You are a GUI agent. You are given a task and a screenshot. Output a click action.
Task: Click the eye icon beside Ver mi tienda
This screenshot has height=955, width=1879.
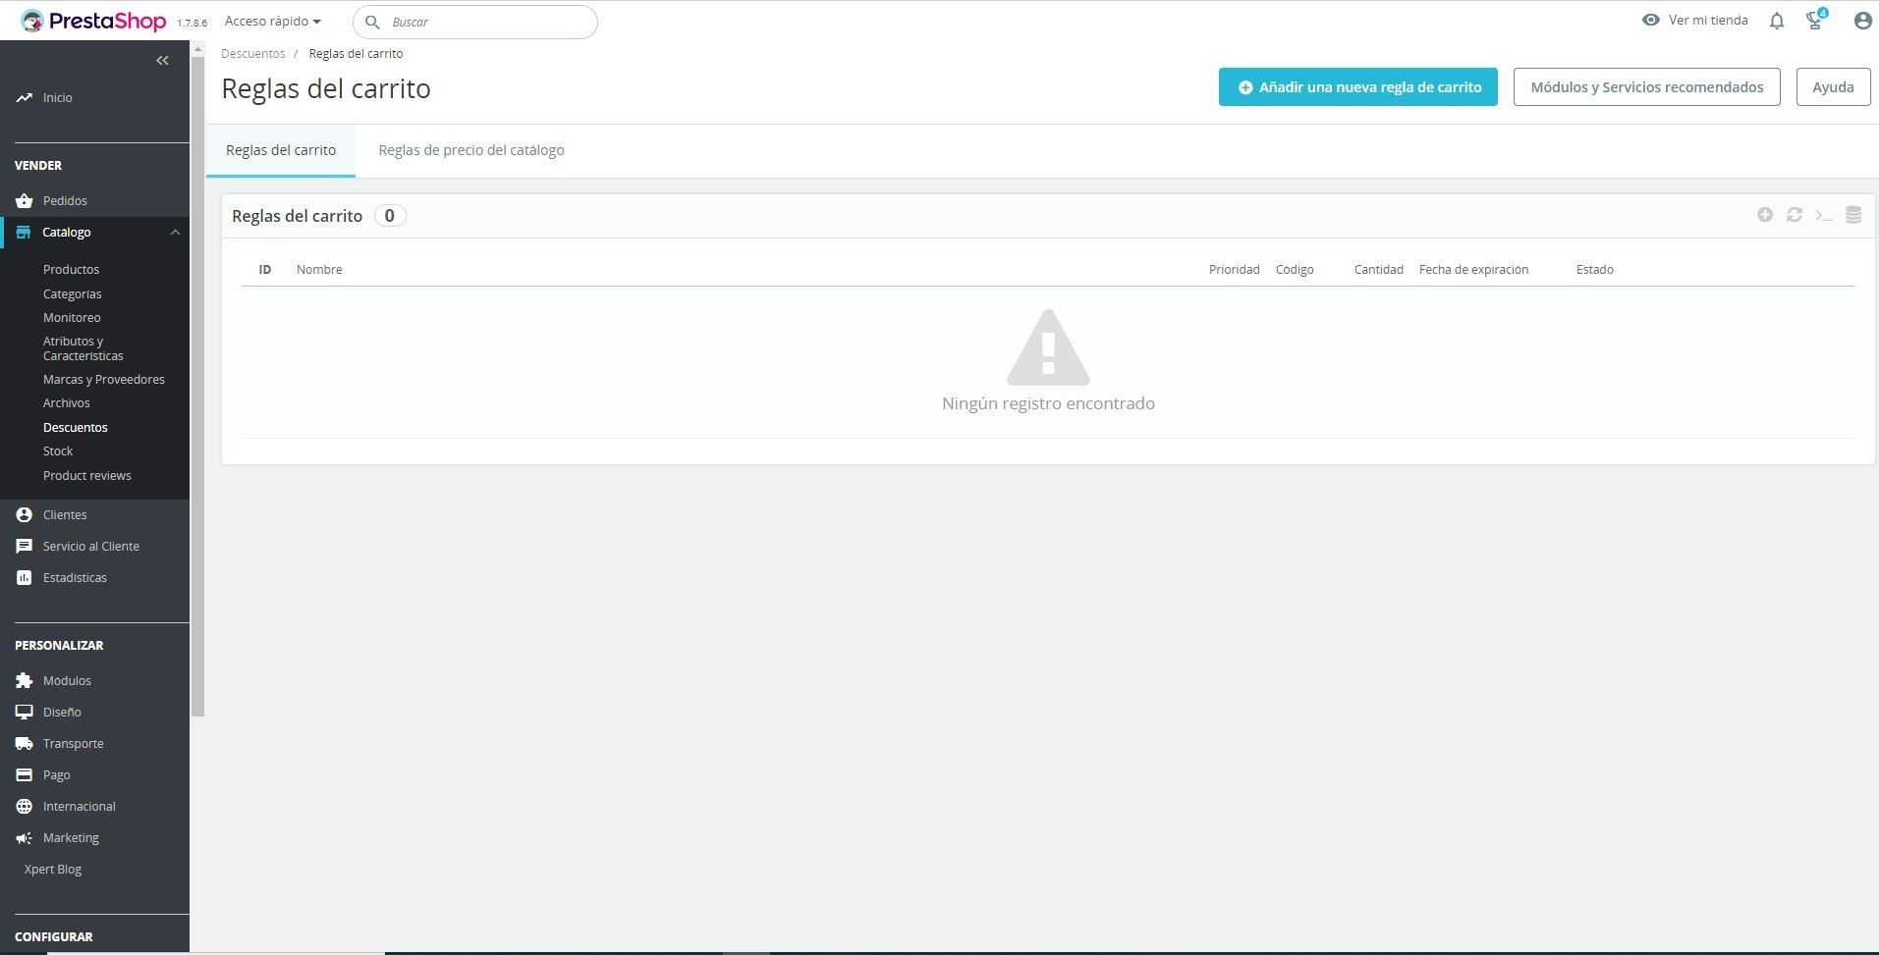coord(1650,20)
